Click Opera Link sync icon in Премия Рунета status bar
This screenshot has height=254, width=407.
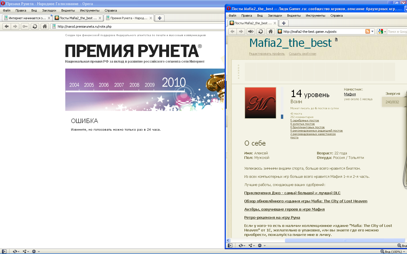(14, 251)
